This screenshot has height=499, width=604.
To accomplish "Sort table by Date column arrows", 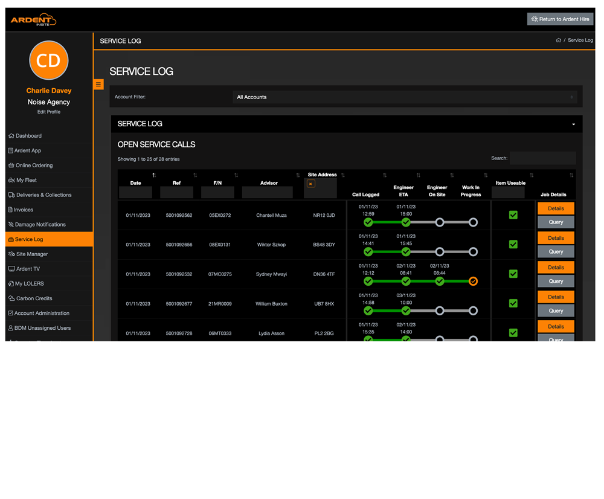I will click(154, 175).
